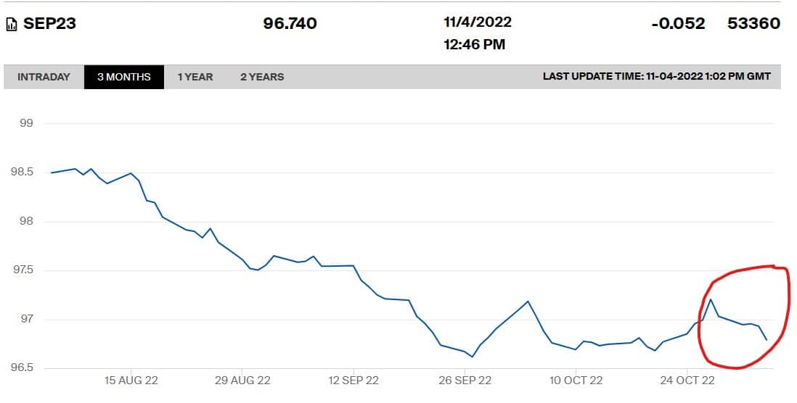This screenshot has height=403, width=797.
Task: Click the 99 y-axis gridline label
Action: pos(26,123)
